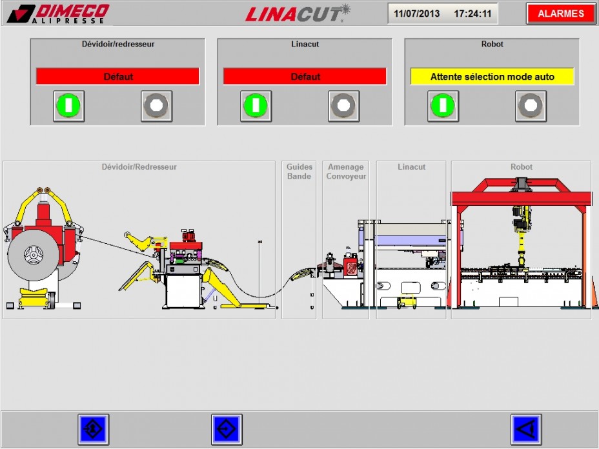Click the blue diamond arrow icon button

coord(227,429)
